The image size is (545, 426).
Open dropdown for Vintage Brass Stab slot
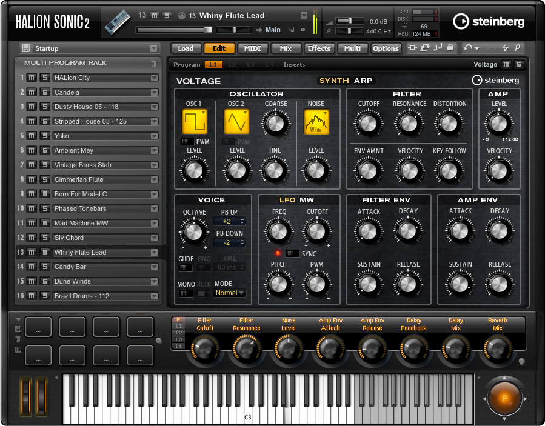tap(155, 165)
